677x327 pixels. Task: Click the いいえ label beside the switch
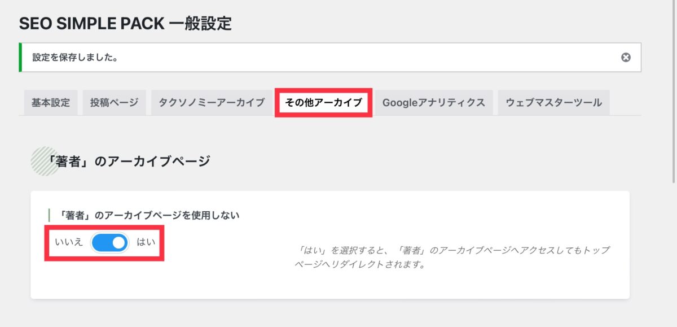click(69, 242)
